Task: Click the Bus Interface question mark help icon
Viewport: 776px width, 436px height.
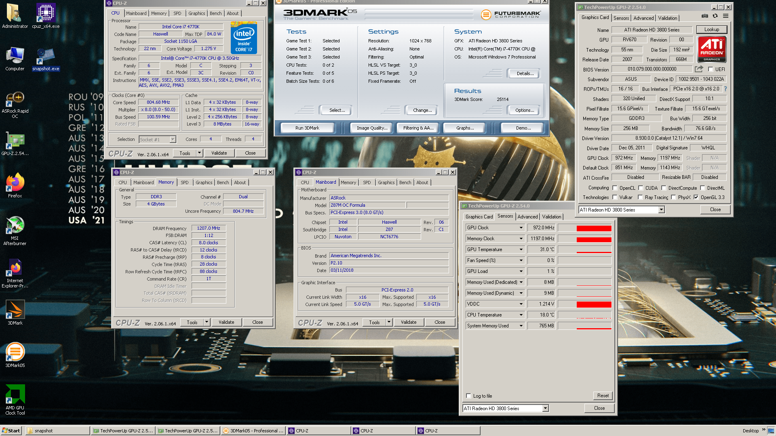Action: coord(725,89)
